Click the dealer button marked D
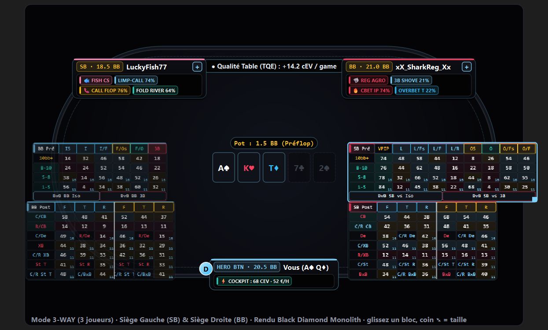The image size is (548, 330). tap(206, 269)
